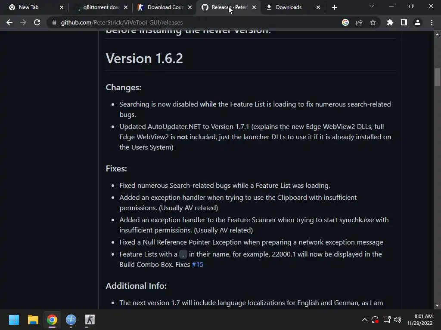The image size is (441, 330).
Task: Open network status tray icon
Action: (387, 320)
